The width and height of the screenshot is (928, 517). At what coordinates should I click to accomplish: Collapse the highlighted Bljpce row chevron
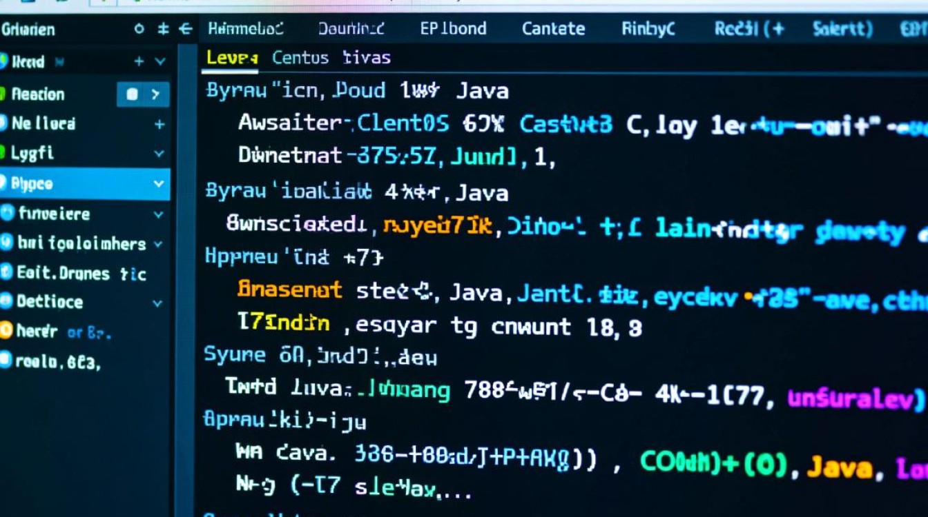tap(159, 184)
